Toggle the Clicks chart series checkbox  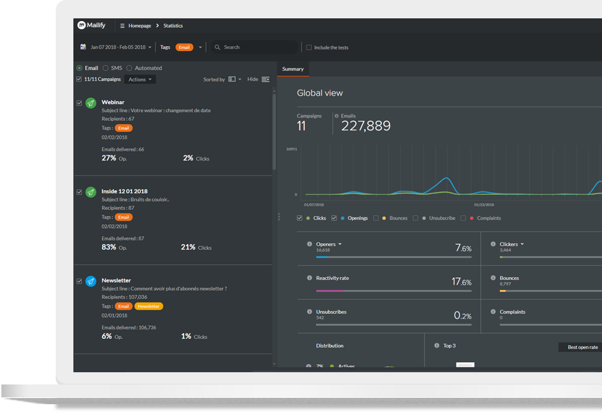[300, 218]
